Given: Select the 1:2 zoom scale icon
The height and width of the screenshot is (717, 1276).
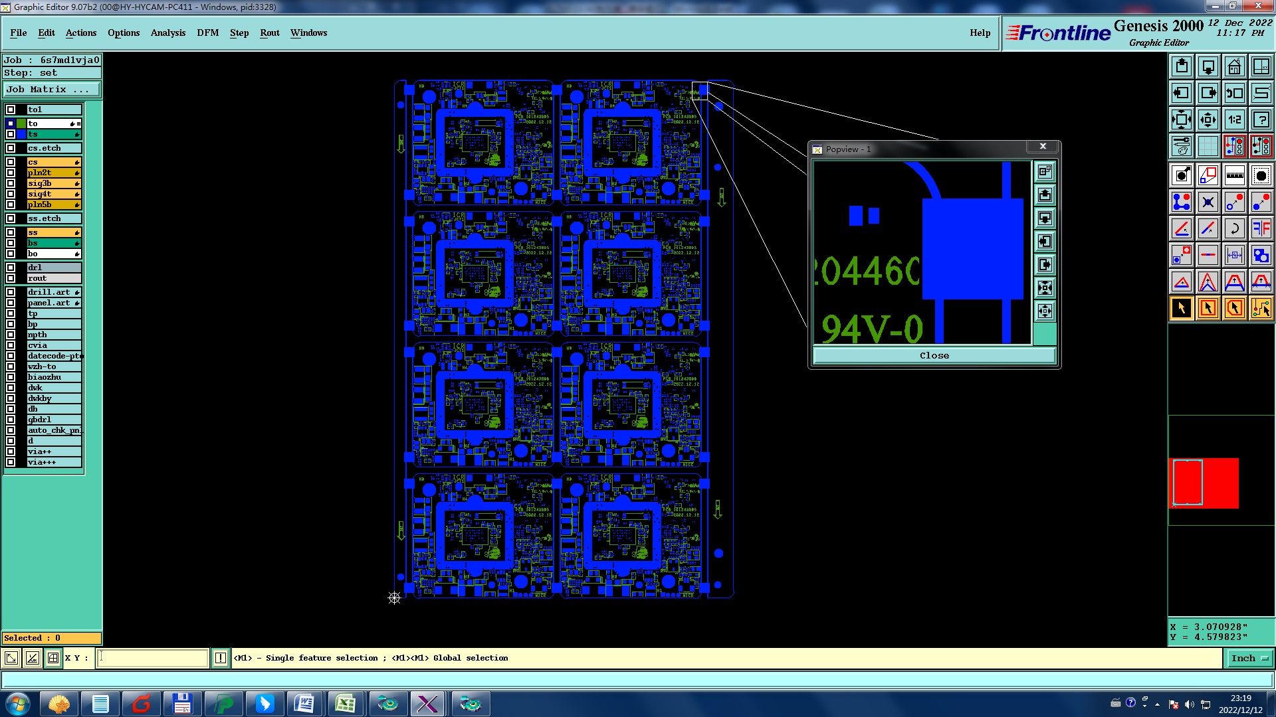Looking at the screenshot, I should (x=1234, y=119).
